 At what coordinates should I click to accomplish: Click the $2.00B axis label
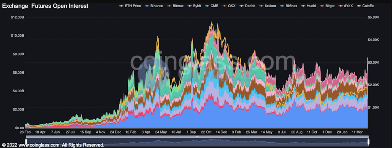tap(18, 109)
